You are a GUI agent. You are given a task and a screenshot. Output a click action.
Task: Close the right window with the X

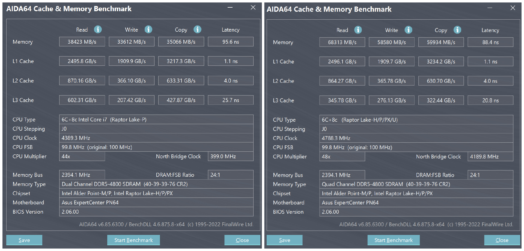pyautogui.click(x=513, y=8)
